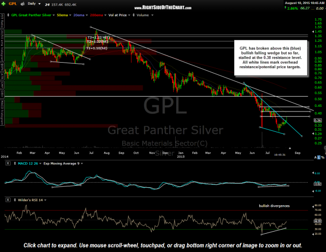Click the 66.27 value in the header
This screenshot has height=252, width=326.
tap(305, 8)
